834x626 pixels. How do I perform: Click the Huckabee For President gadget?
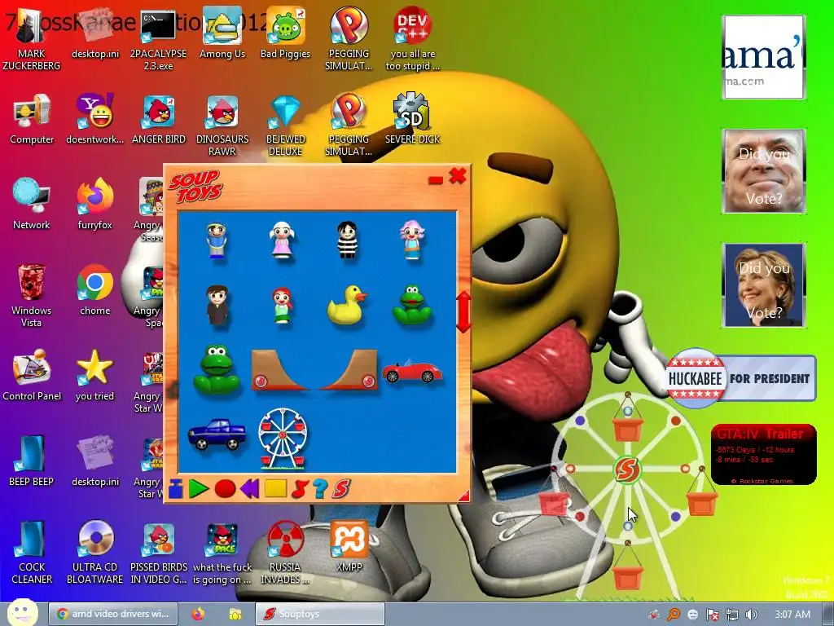[741, 378]
